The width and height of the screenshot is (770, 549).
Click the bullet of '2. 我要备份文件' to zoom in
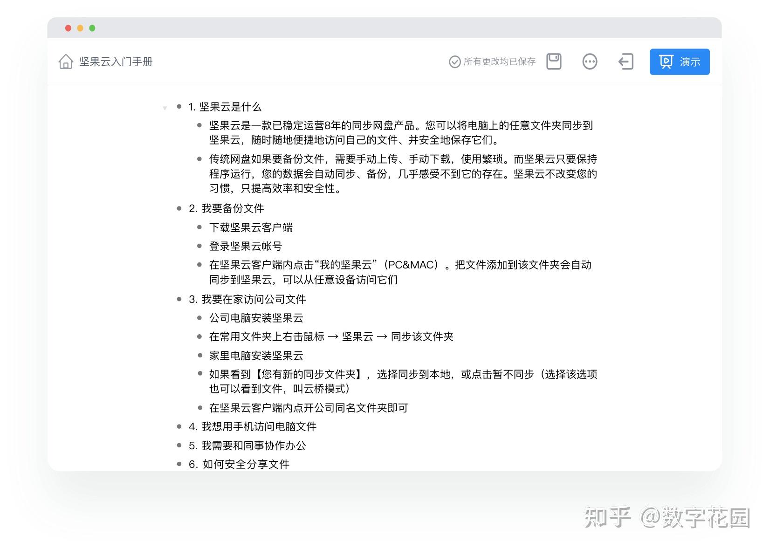click(x=179, y=208)
